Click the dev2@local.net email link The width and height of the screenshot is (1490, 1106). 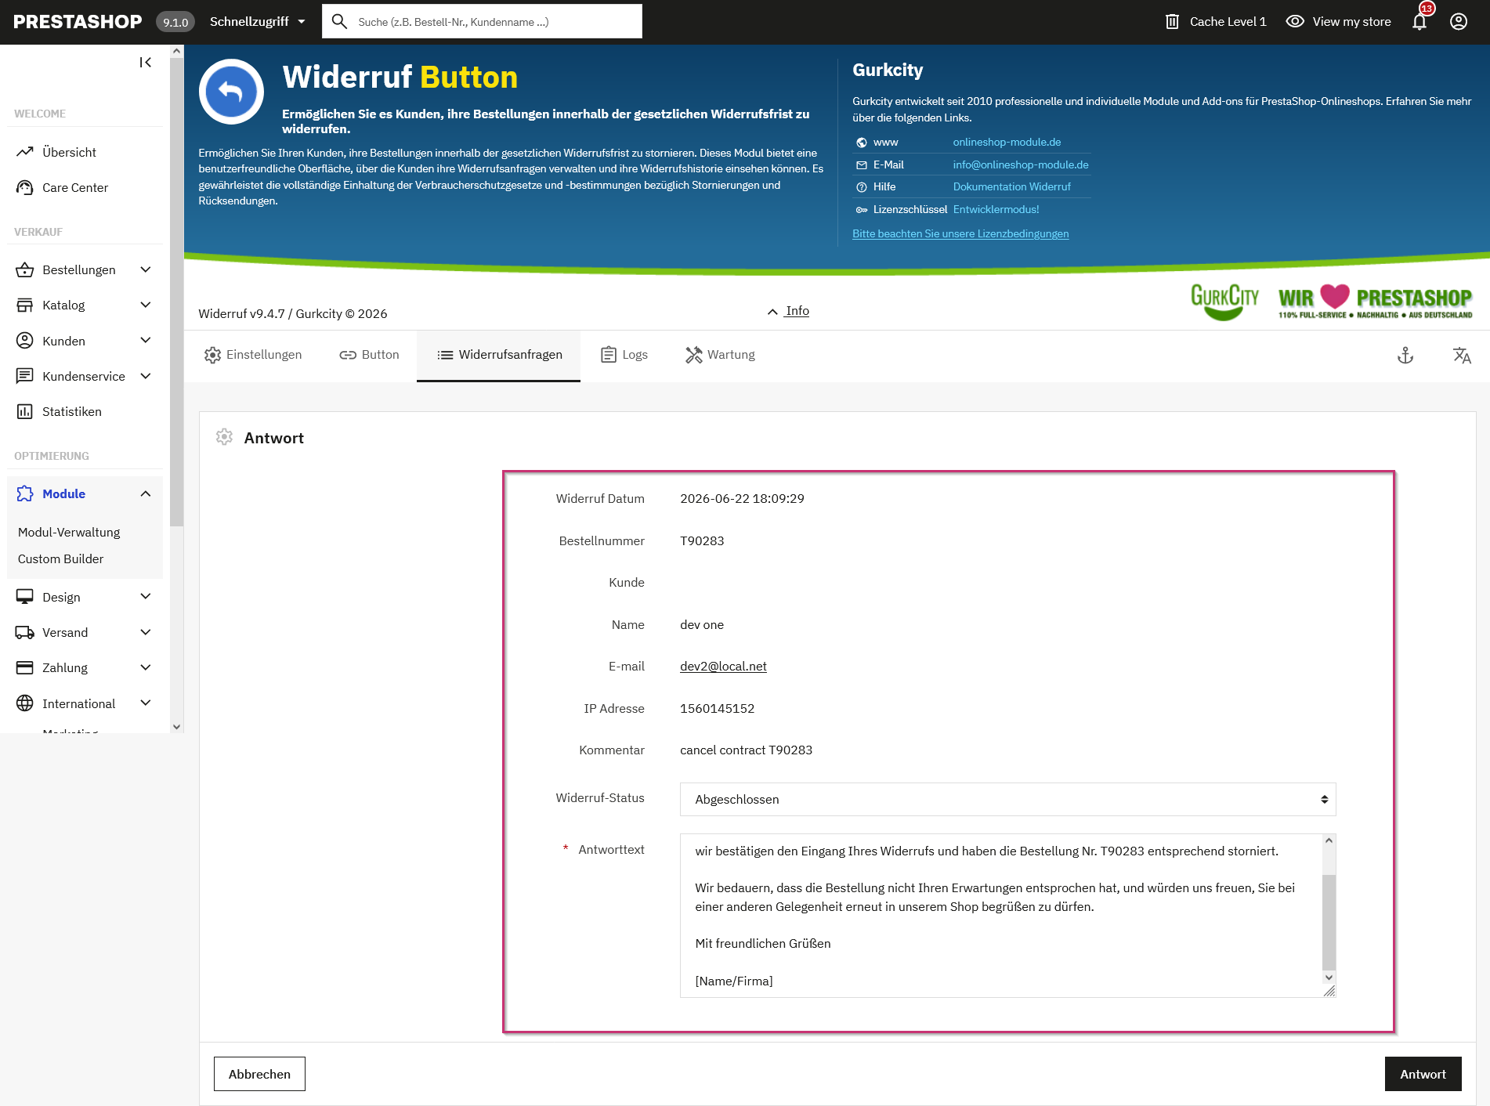(x=723, y=666)
